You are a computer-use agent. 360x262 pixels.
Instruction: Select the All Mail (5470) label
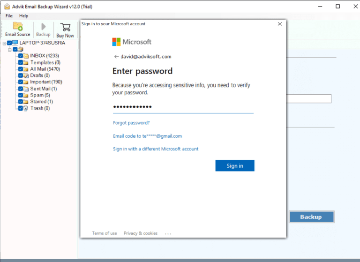tap(45, 69)
